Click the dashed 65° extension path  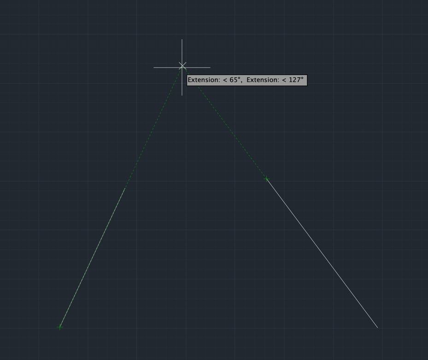pos(154,127)
